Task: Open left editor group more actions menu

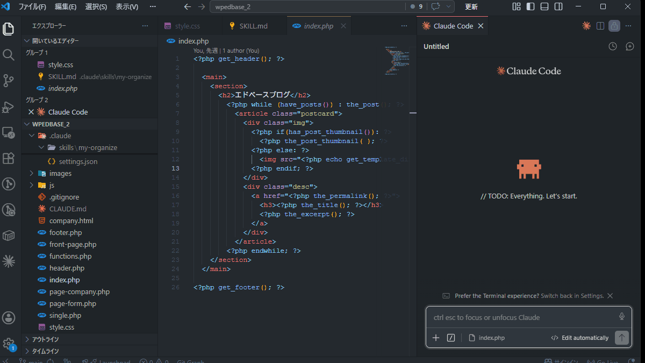Action: [404, 26]
